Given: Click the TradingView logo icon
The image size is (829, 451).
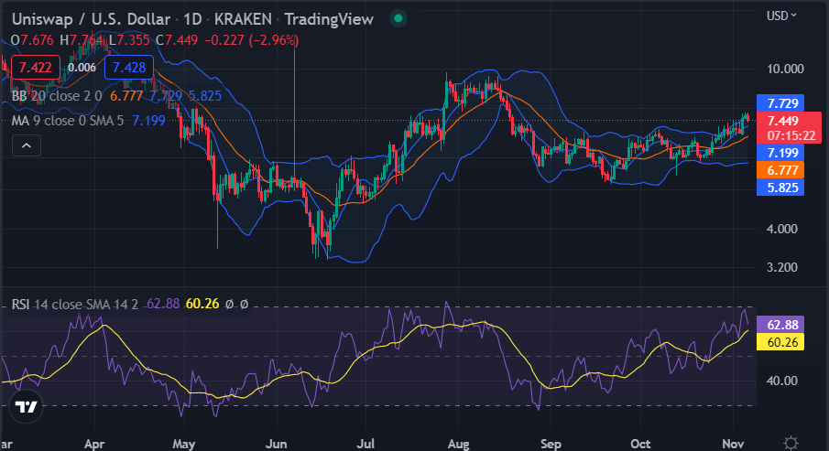Looking at the screenshot, I should [26, 407].
